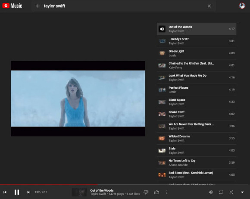Viewport: 250px width, 199px height.
Task: Like Out of the Woods with thumbs up
Action: tap(156, 192)
